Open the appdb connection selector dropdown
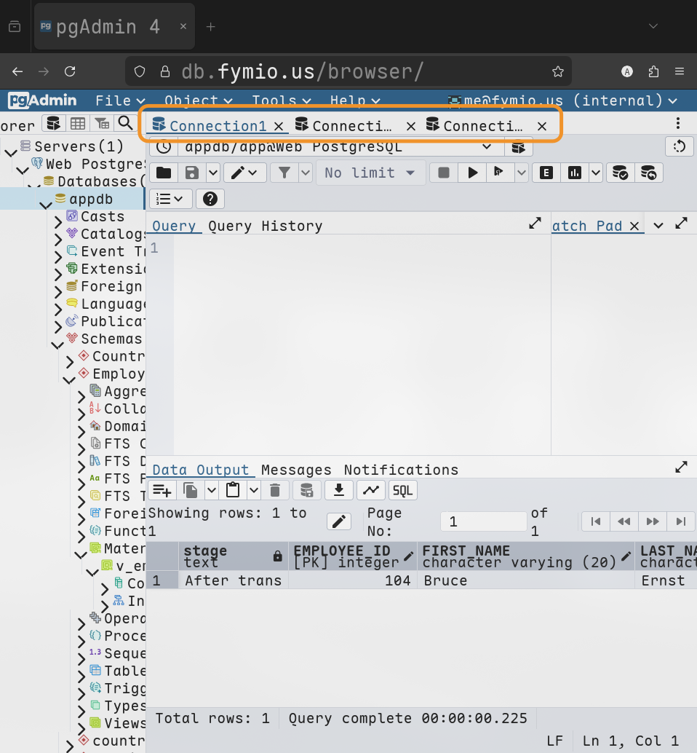The width and height of the screenshot is (697, 753). pyautogui.click(x=487, y=146)
